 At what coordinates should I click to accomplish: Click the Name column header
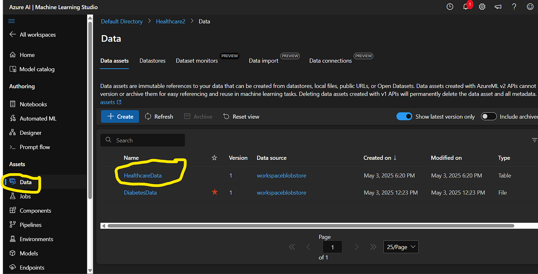pos(131,158)
